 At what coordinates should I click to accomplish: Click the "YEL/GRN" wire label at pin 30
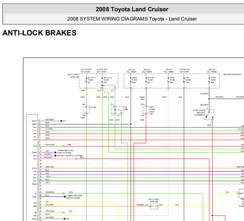[50, 211]
